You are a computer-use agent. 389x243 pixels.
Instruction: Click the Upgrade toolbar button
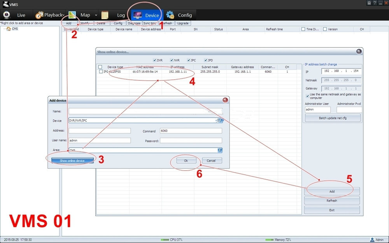point(183,23)
